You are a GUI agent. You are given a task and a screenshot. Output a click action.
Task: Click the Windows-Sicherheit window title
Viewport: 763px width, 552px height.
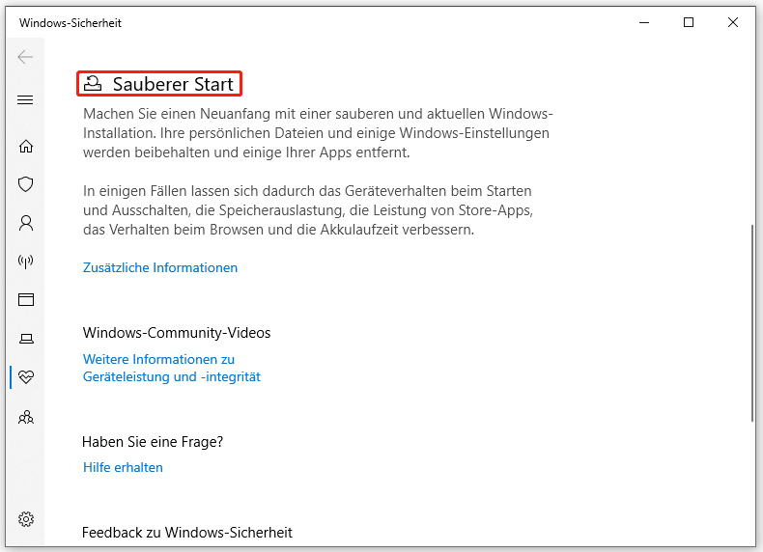(x=71, y=23)
